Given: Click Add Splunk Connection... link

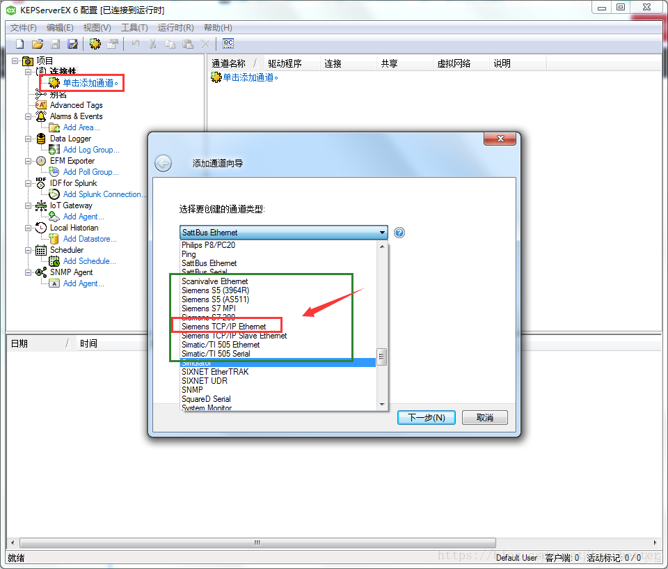Looking at the screenshot, I should click(x=104, y=194).
